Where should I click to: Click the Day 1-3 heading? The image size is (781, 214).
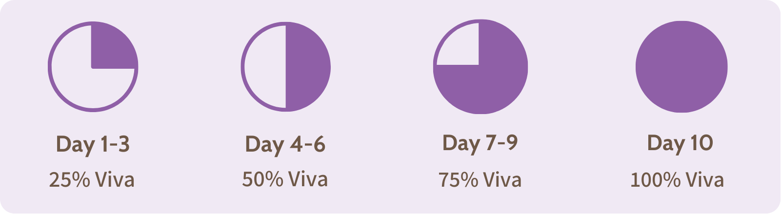click(x=93, y=144)
